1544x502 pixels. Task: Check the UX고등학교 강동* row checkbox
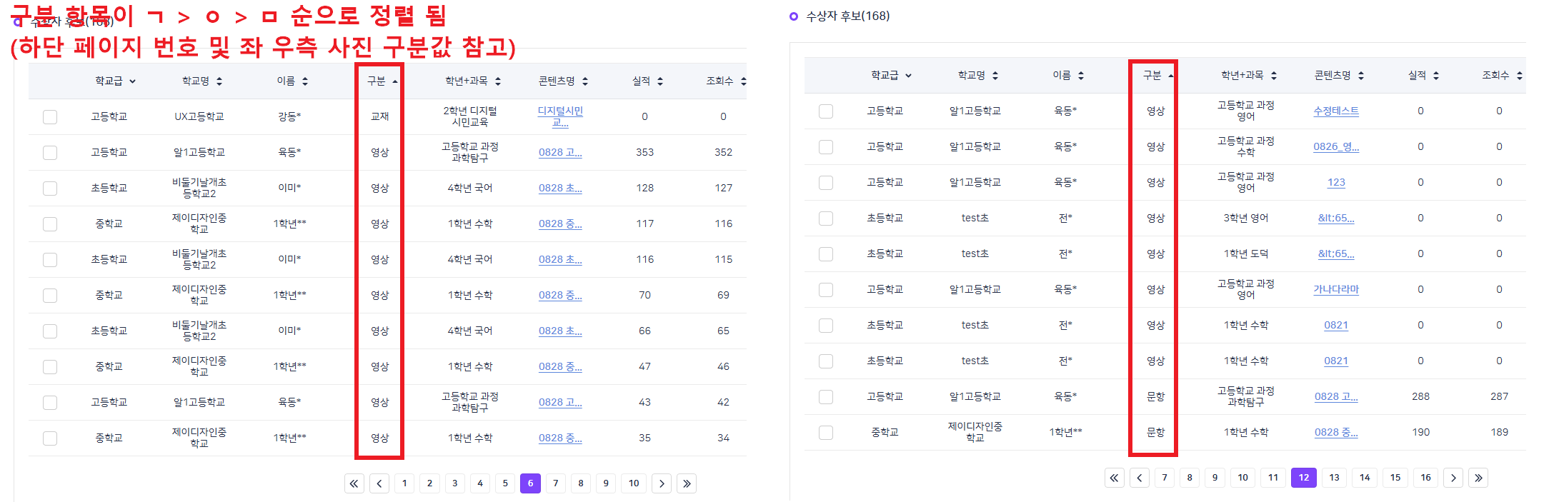pyautogui.click(x=50, y=117)
